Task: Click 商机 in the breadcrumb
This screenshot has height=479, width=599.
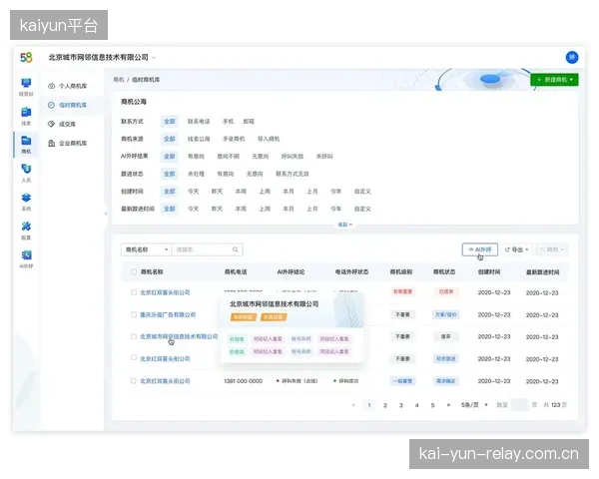Action: (x=119, y=80)
